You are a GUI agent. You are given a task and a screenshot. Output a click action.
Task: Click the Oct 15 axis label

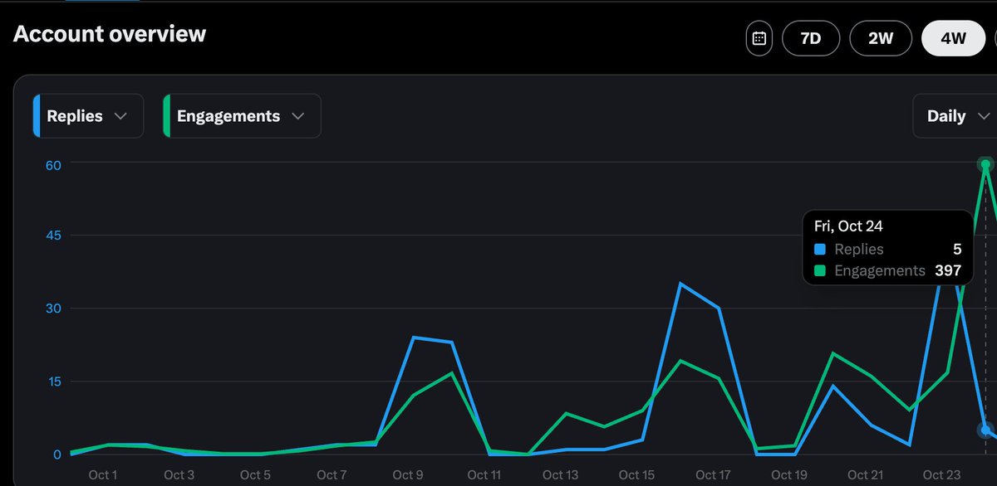click(636, 474)
